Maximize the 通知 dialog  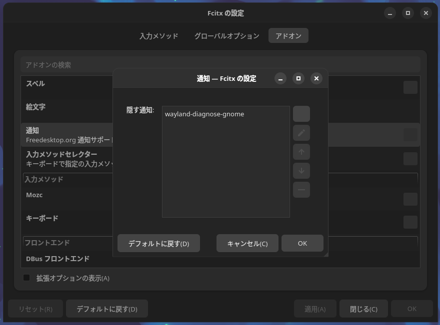(x=298, y=78)
